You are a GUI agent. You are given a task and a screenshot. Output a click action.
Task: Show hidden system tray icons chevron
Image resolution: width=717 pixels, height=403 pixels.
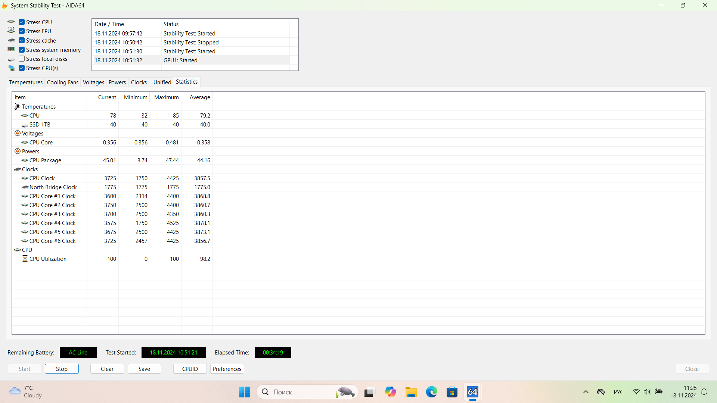586,392
